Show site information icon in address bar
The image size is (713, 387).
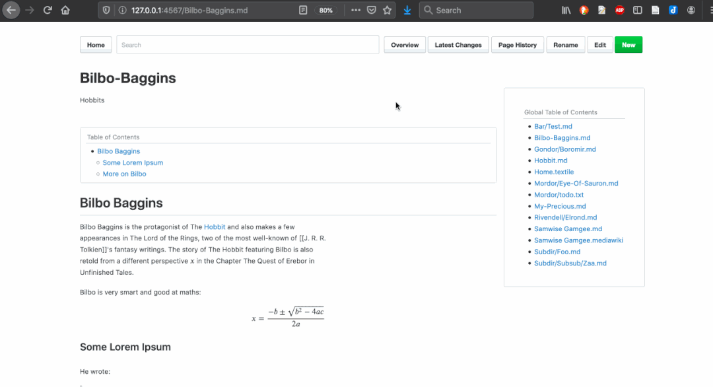tap(122, 10)
